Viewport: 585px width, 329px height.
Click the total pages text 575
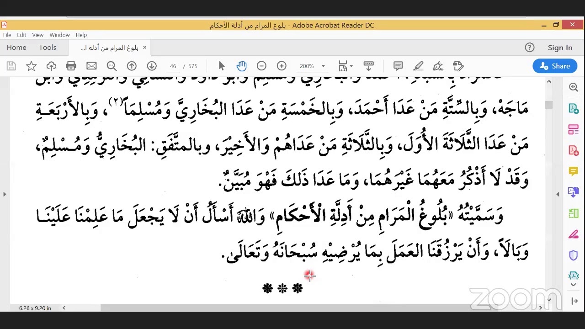click(193, 66)
